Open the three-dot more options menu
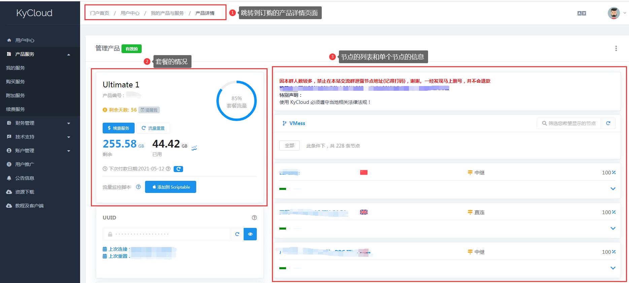 click(616, 48)
